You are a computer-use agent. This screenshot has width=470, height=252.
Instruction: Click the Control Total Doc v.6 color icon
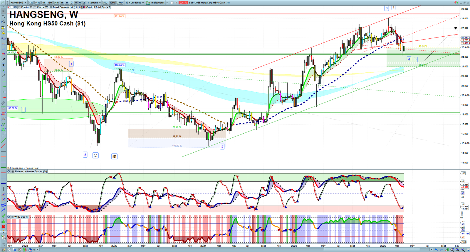85,7
